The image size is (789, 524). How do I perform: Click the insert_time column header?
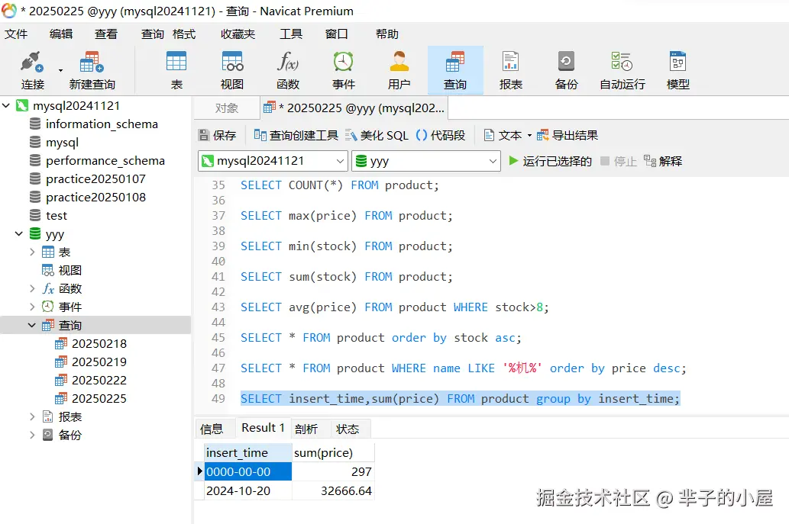pyautogui.click(x=248, y=452)
